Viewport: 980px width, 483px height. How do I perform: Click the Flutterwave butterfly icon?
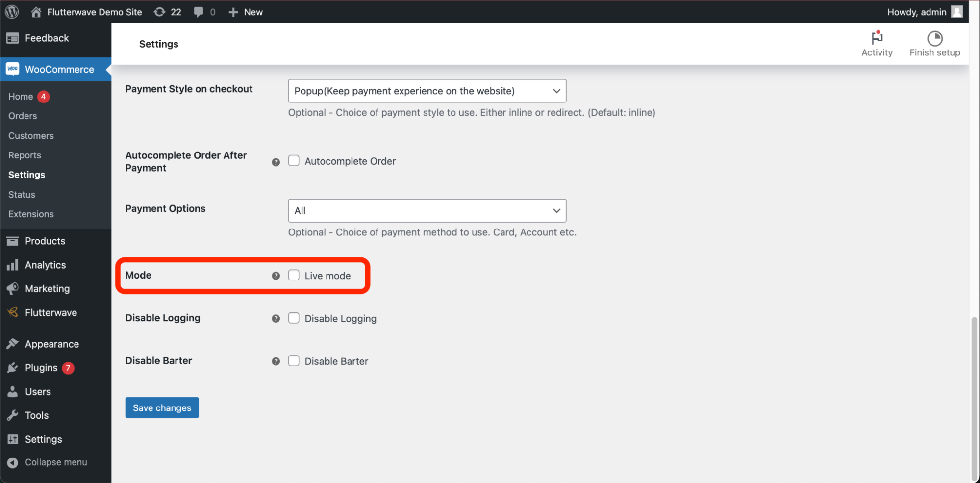[x=13, y=312]
